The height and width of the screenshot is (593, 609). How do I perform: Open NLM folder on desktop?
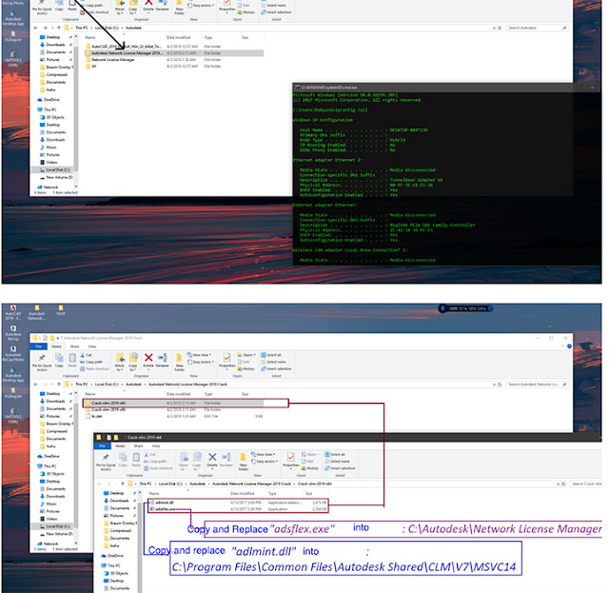pyautogui.click(x=61, y=310)
